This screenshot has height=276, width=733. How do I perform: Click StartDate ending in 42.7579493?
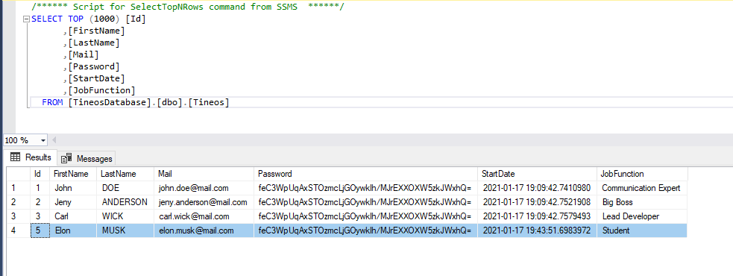[538, 216]
